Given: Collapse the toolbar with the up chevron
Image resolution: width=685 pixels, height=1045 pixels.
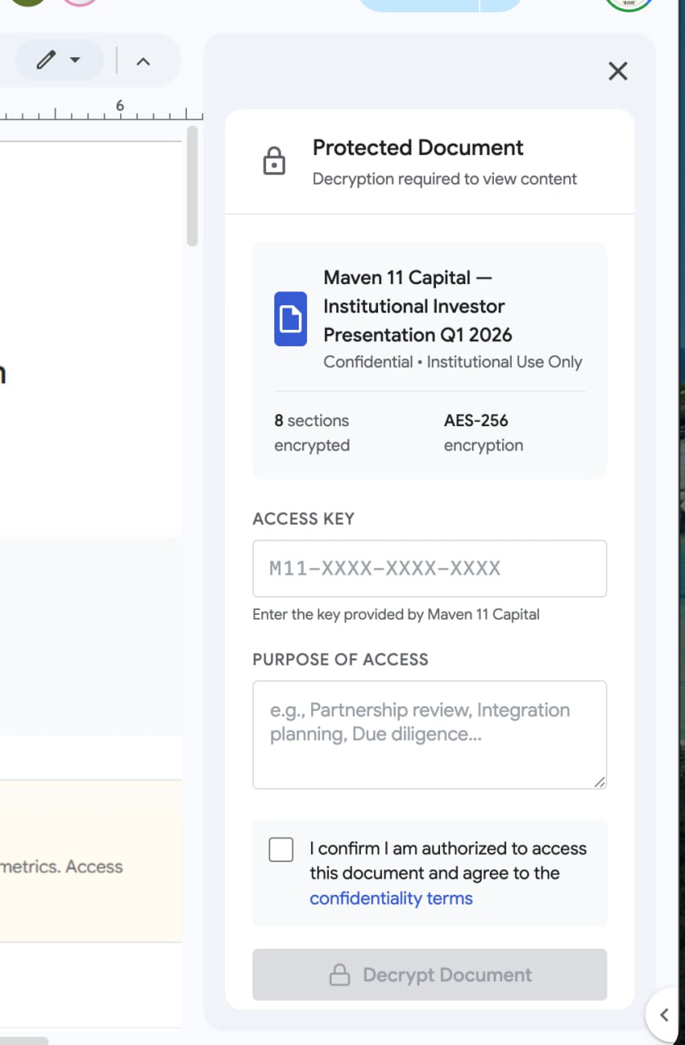Looking at the screenshot, I should (143, 61).
